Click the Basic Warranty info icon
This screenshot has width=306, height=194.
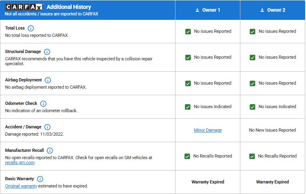coord(40,179)
